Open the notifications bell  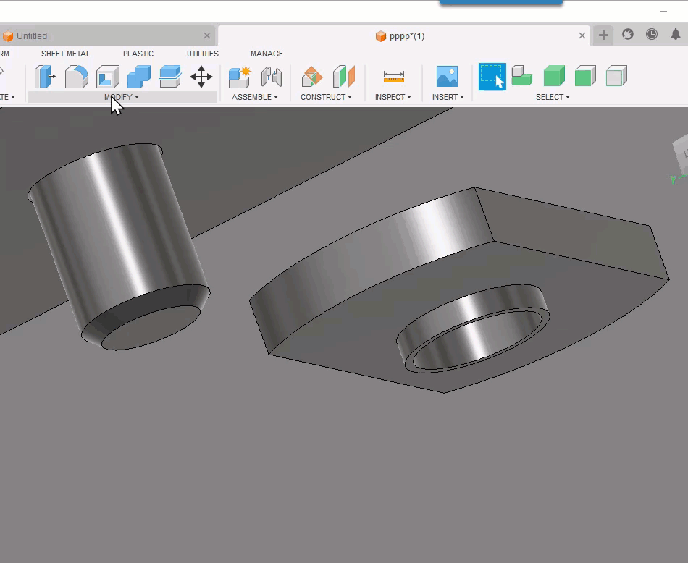[x=677, y=35]
